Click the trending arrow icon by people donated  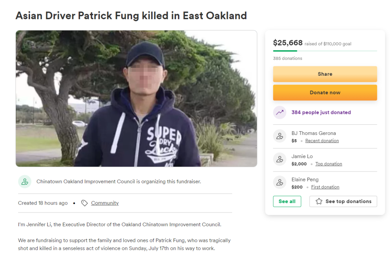click(x=279, y=112)
